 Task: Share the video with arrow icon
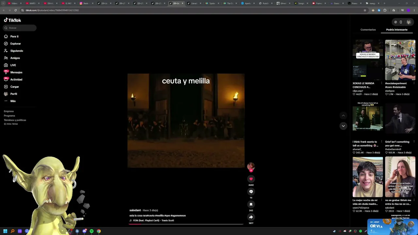pyautogui.click(x=251, y=217)
